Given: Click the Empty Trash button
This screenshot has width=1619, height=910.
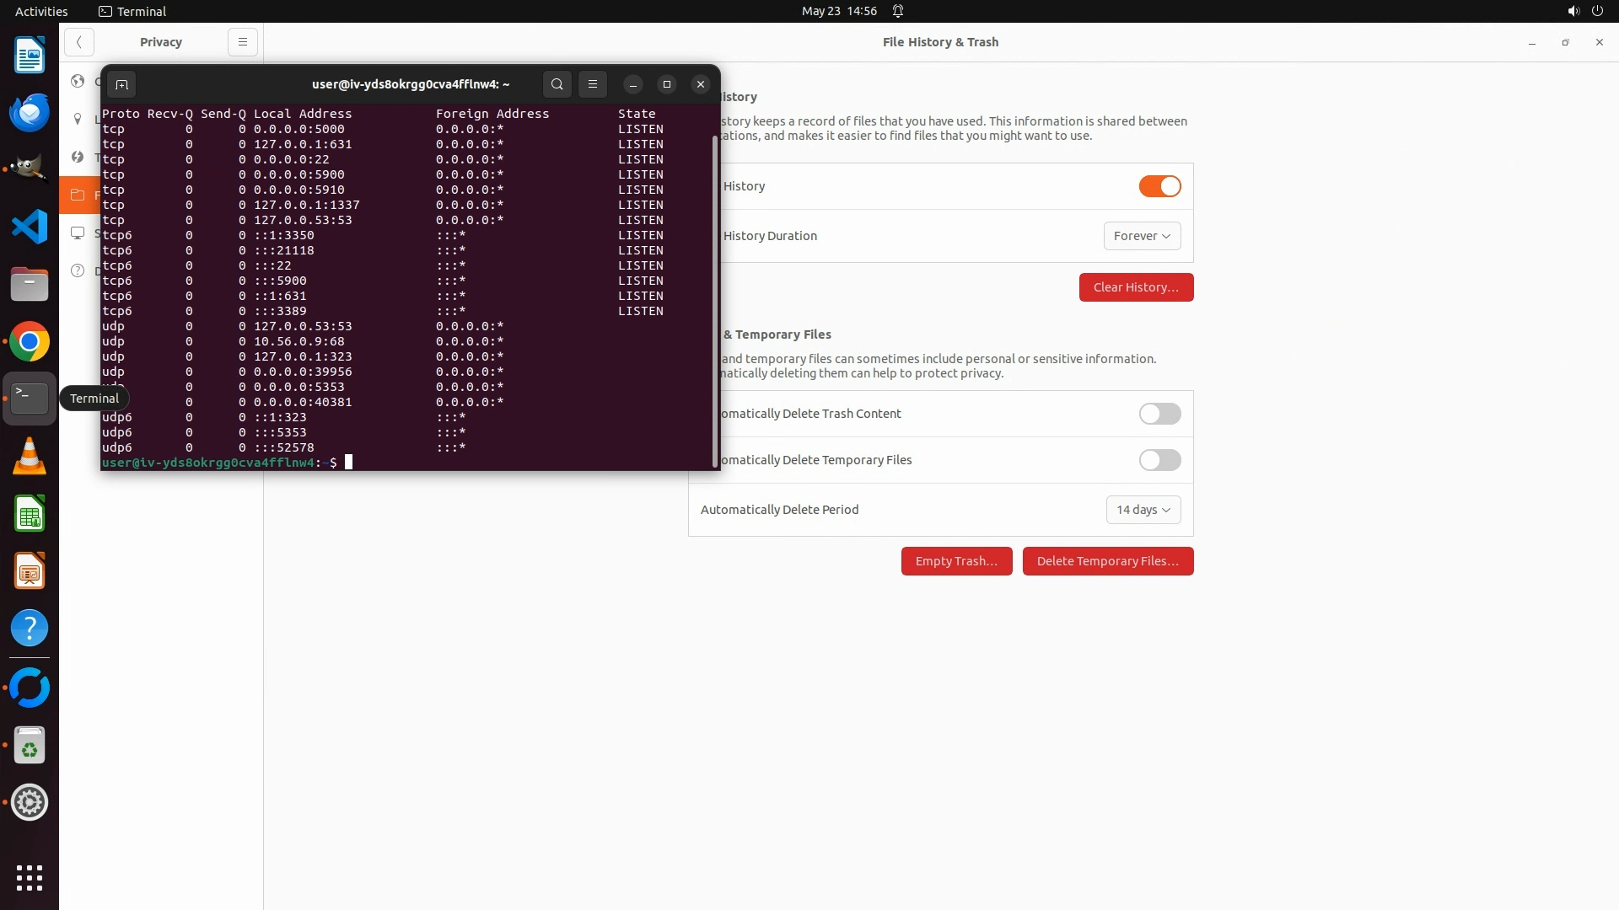Looking at the screenshot, I should tap(955, 561).
